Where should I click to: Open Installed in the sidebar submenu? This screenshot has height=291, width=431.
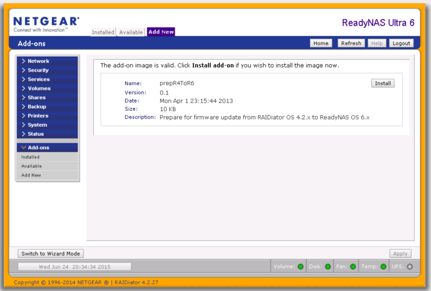point(47,157)
